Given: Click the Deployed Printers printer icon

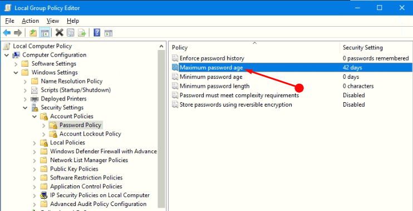Looking at the screenshot, I should tap(35, 99).
